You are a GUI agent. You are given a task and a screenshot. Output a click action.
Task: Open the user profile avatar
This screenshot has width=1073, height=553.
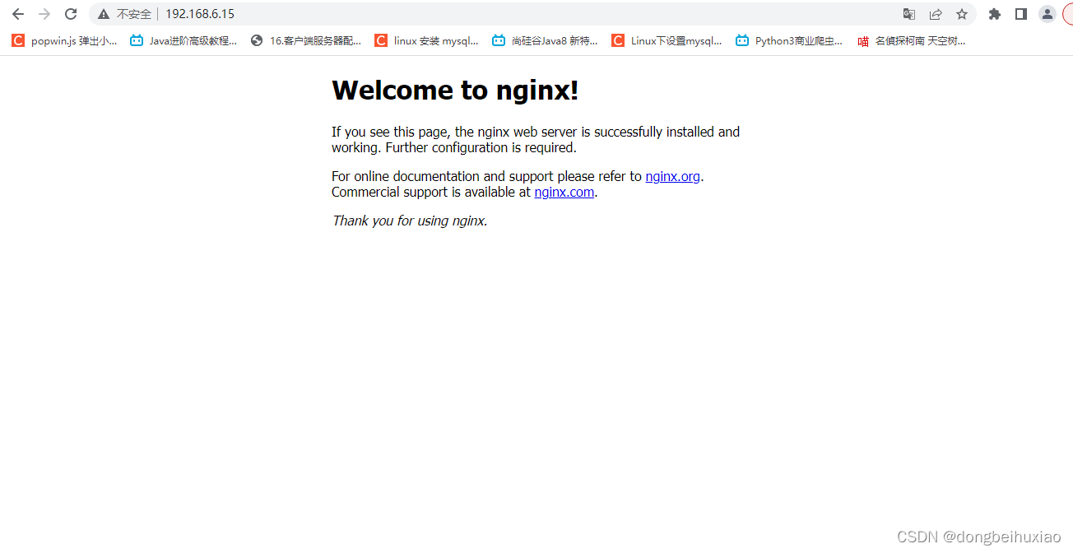pos(1047,14)
